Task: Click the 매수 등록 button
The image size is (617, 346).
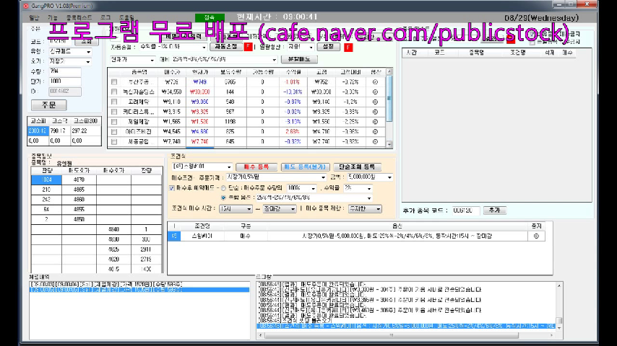Action: coord(256,167)
